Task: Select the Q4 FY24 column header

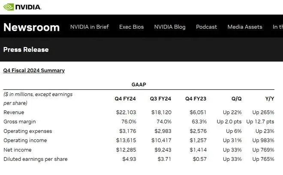Action: tap(125, 99)
